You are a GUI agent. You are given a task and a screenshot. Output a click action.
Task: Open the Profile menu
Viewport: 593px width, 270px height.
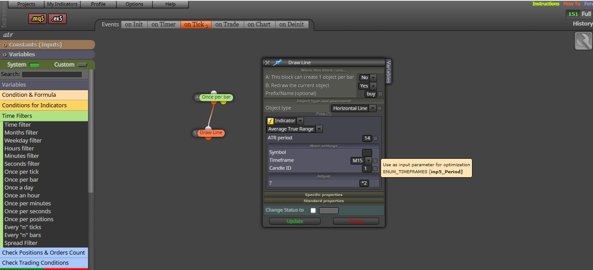[99, 4]
